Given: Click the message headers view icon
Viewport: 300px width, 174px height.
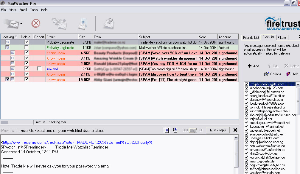Looking at the screenshot, I should pos(175,130).
